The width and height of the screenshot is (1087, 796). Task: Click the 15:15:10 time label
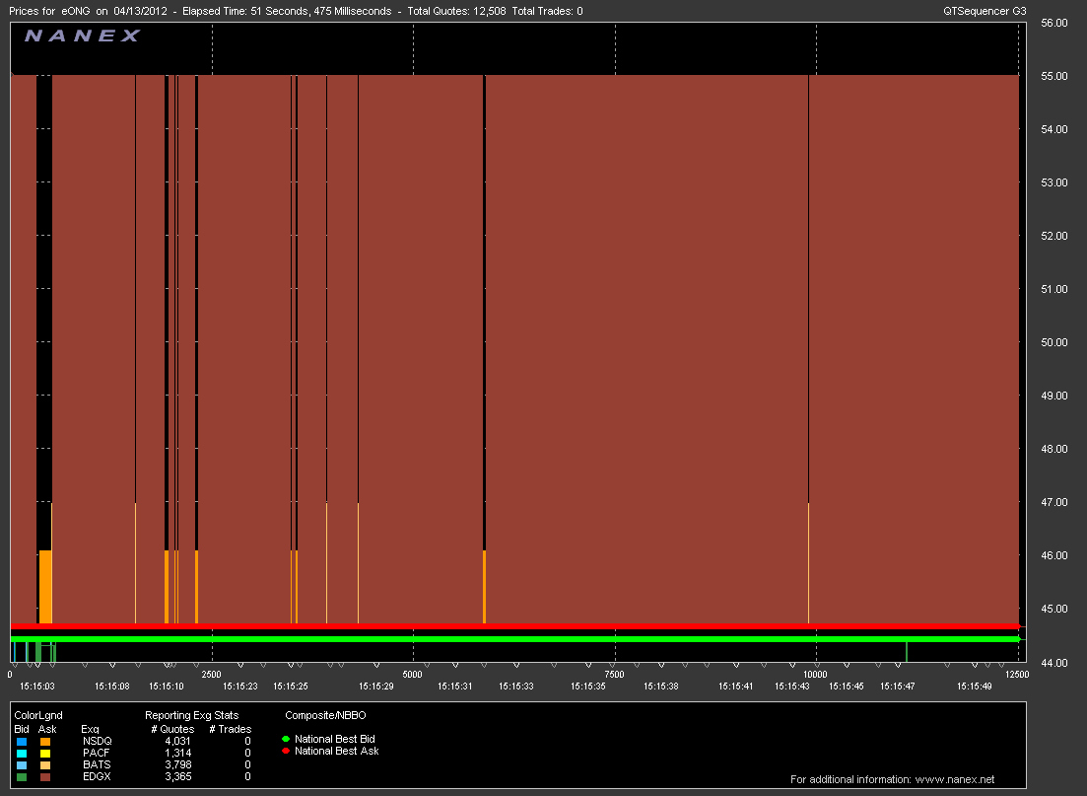click(167, 687)
